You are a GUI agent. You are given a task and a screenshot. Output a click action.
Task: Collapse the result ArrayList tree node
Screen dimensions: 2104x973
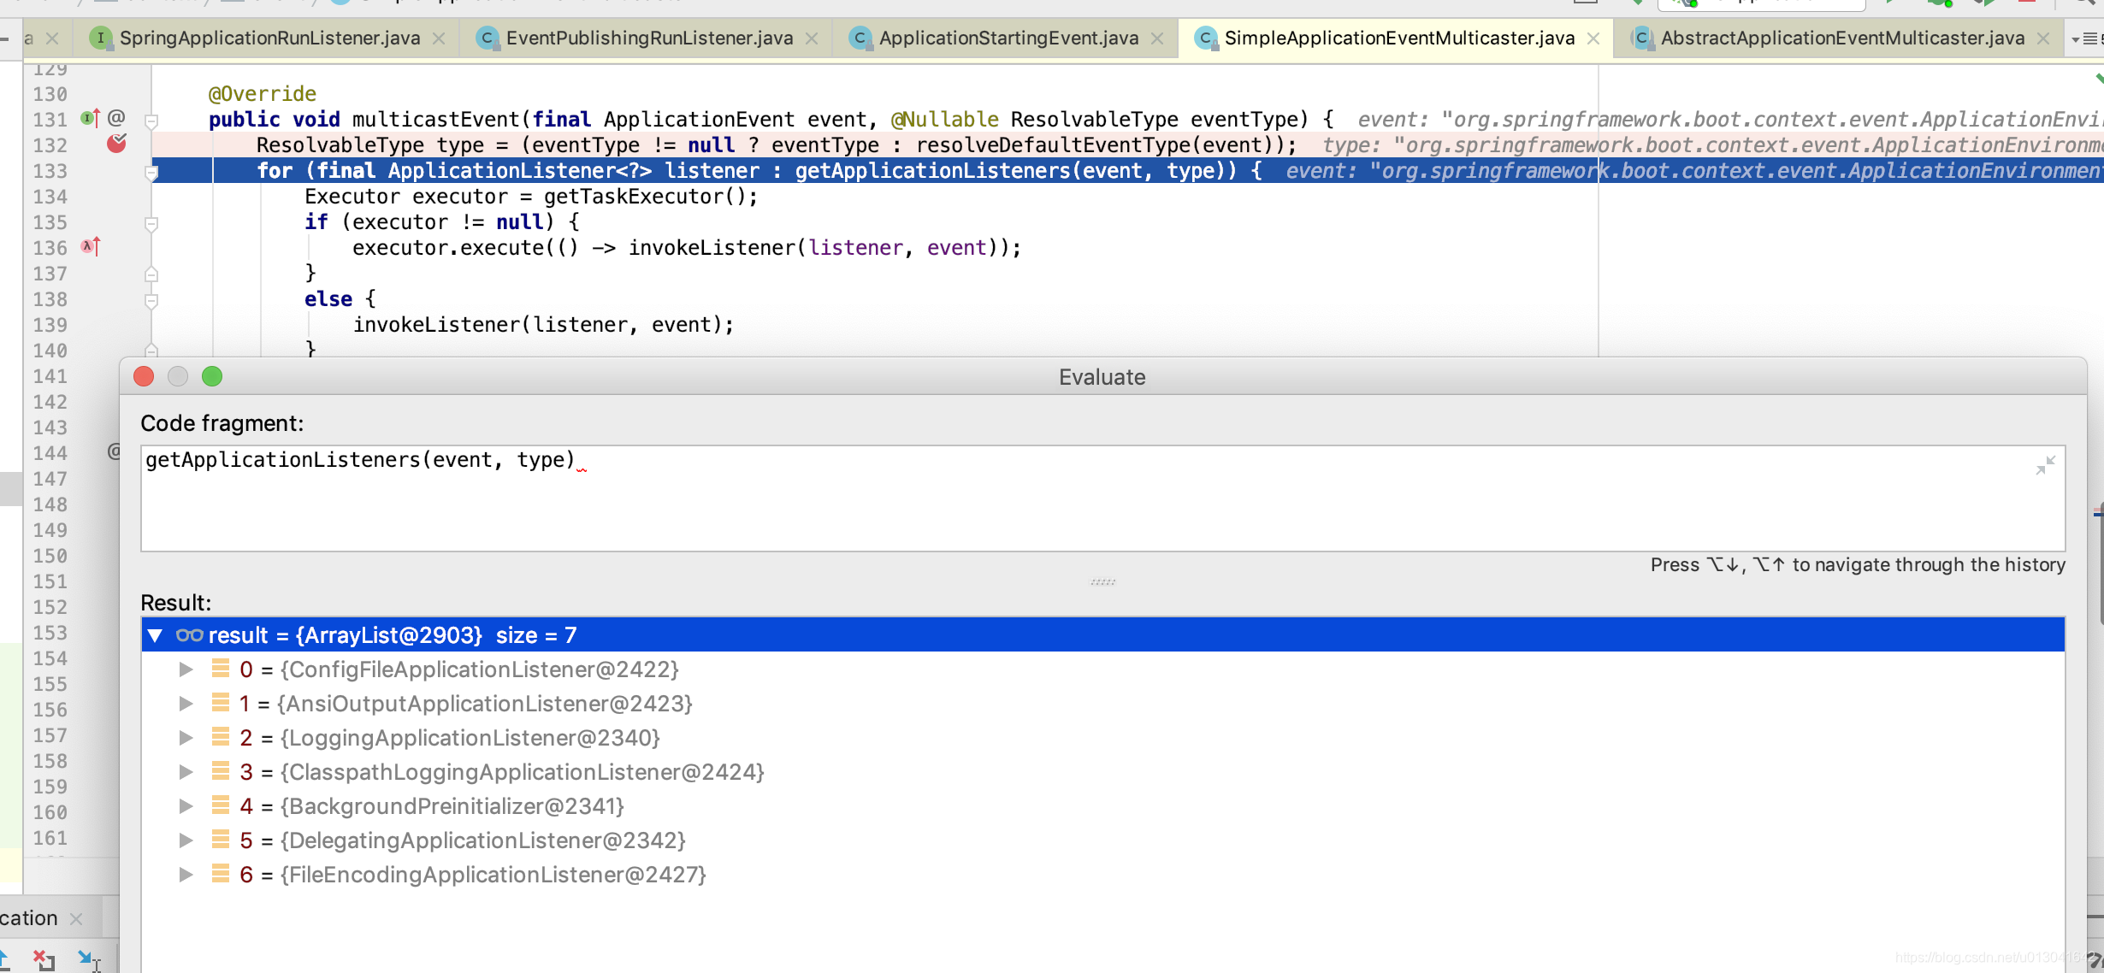pos(155,635)
